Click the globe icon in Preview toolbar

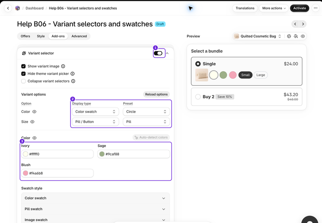click(x=289, y=36)
